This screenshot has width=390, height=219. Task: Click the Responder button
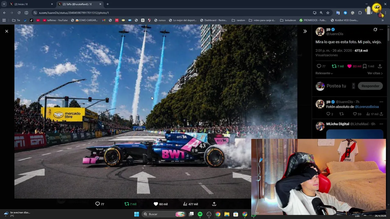[370, 86]
